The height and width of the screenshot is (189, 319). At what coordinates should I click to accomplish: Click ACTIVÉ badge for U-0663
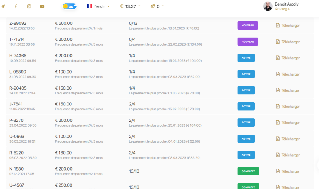[x=246, y=139]
